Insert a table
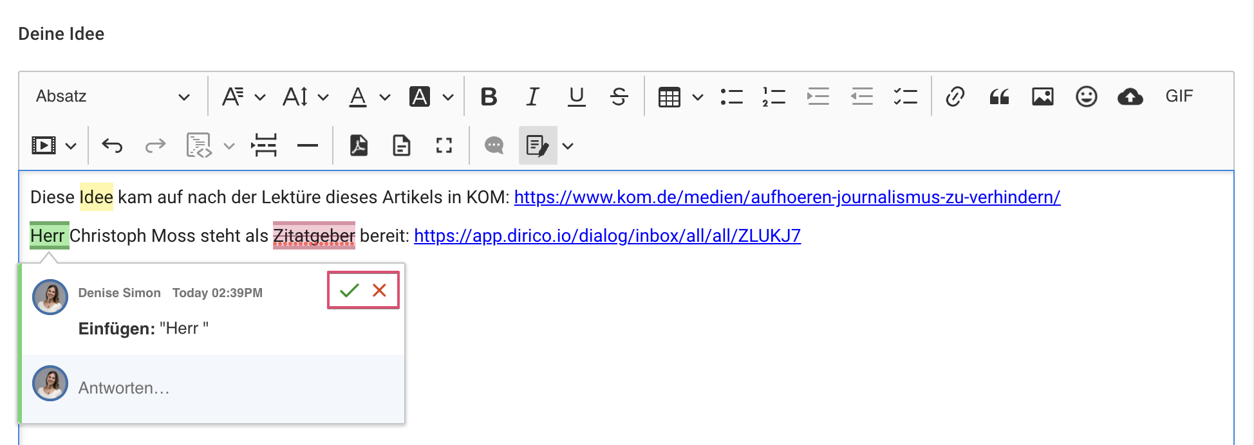1254x445 pixels. 669,97
